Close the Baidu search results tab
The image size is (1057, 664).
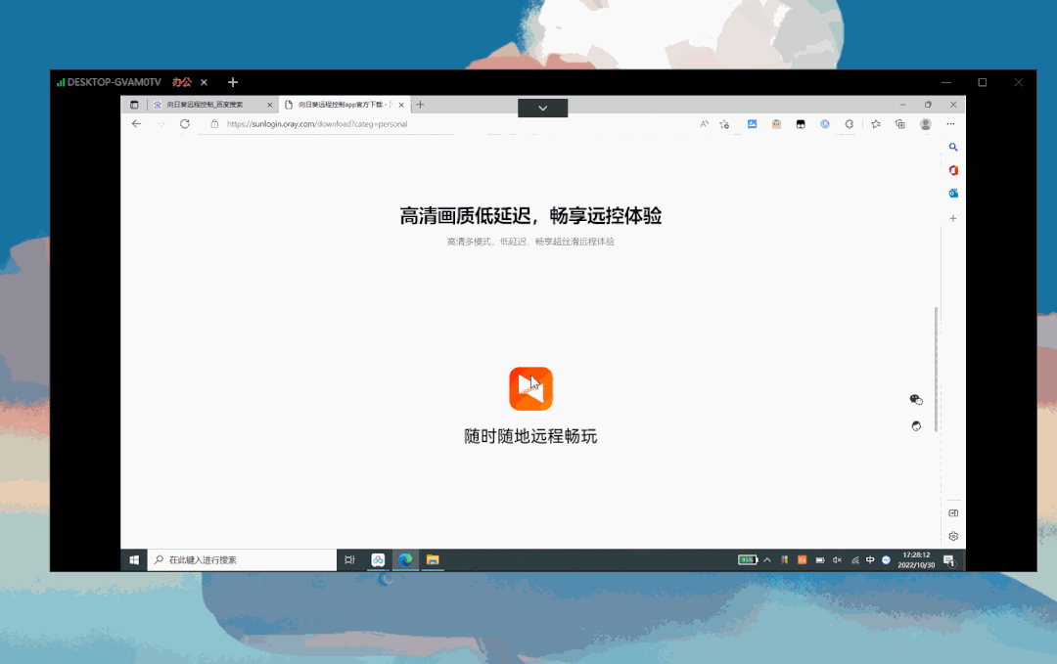point(270,105)
